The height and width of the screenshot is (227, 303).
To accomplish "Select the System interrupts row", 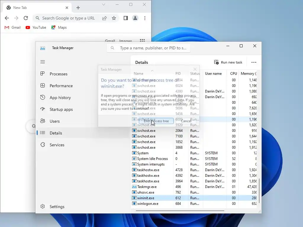I will coord(194,164).
